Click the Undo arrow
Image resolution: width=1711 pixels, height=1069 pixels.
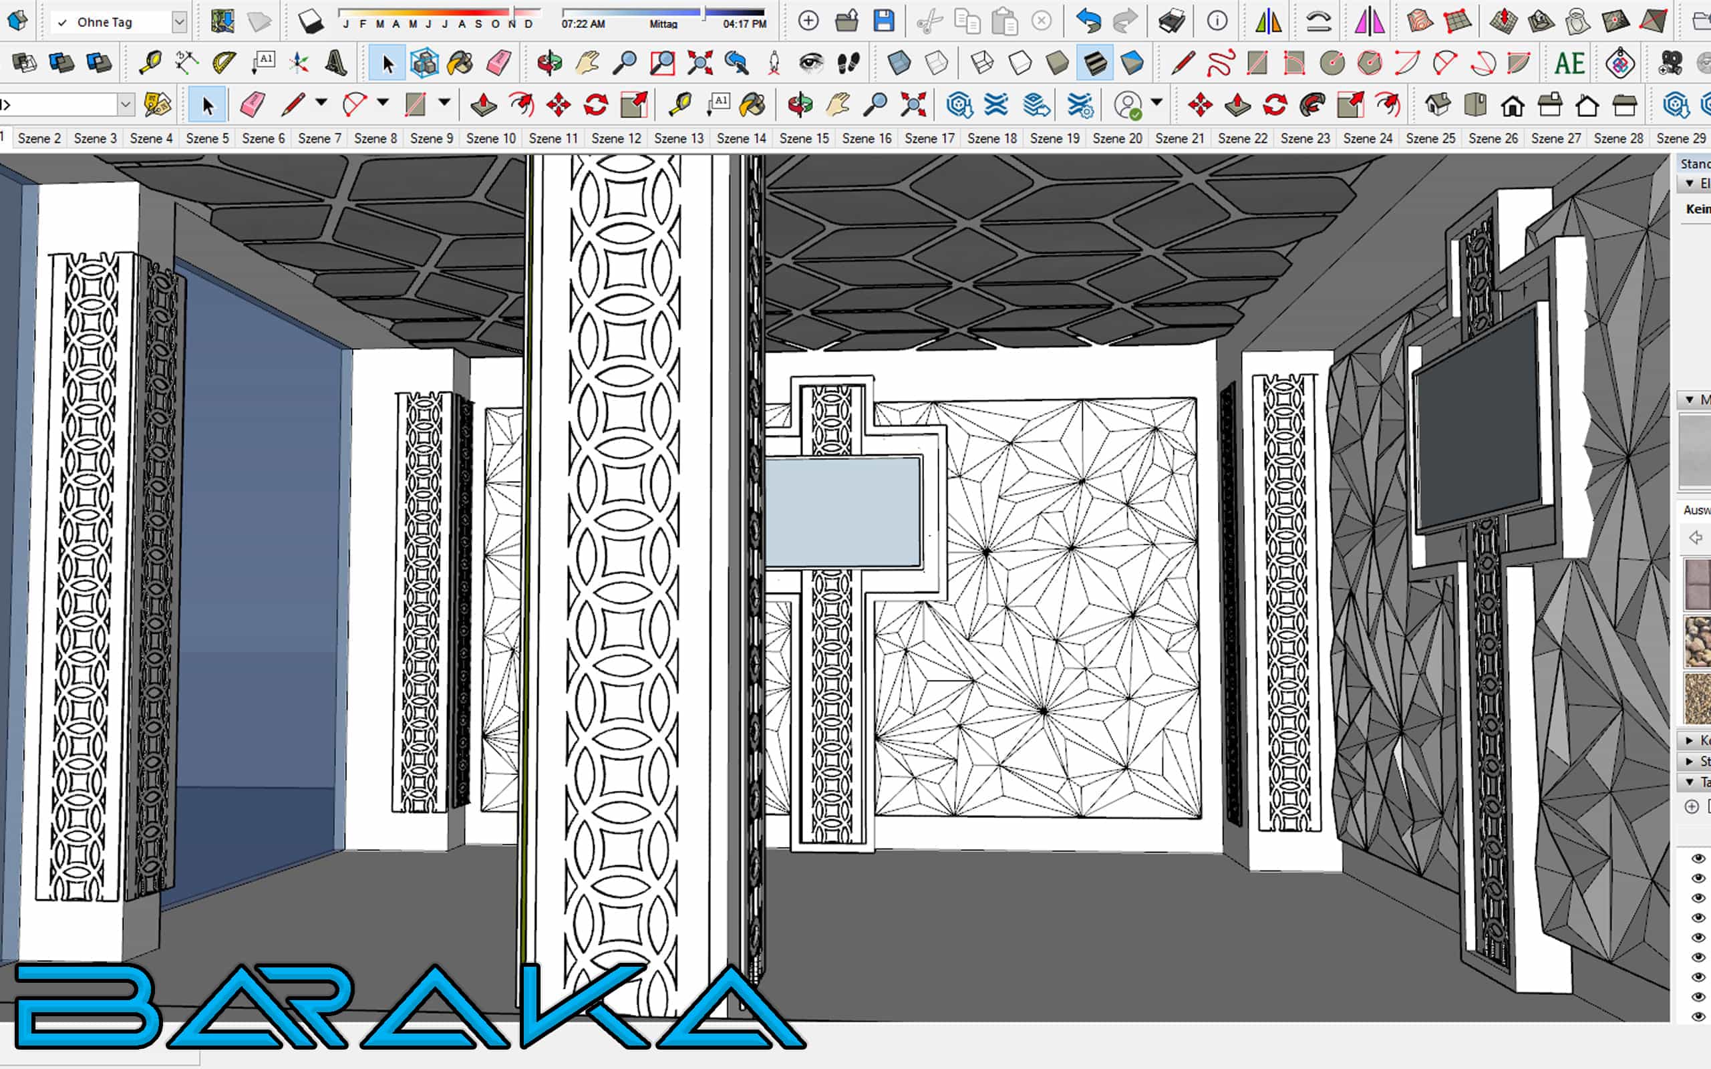click(1088, 21)
